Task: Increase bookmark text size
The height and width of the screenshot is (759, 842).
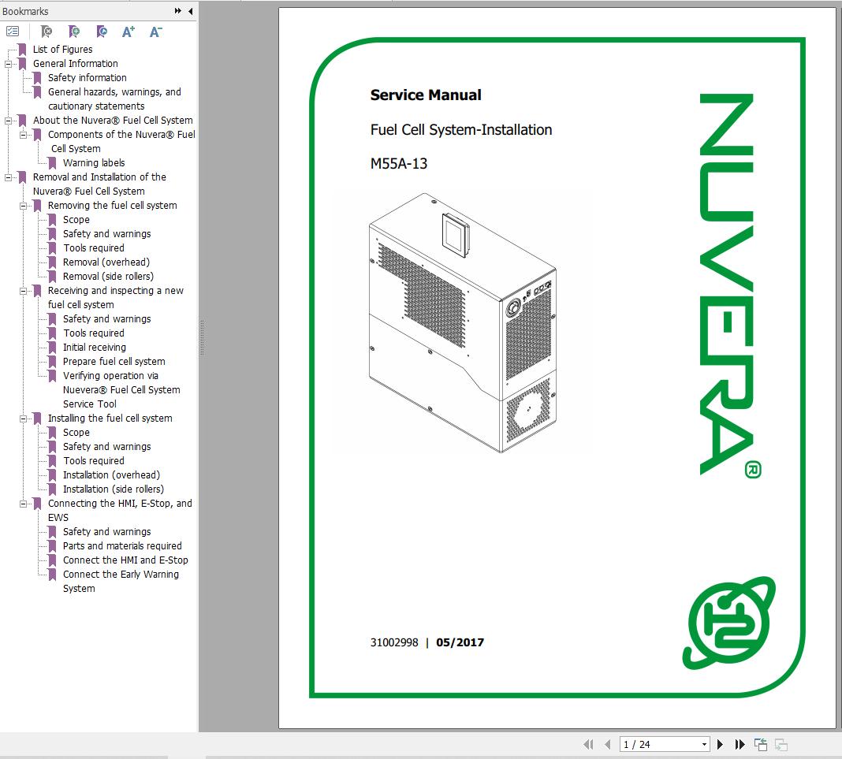Action: 129,32
